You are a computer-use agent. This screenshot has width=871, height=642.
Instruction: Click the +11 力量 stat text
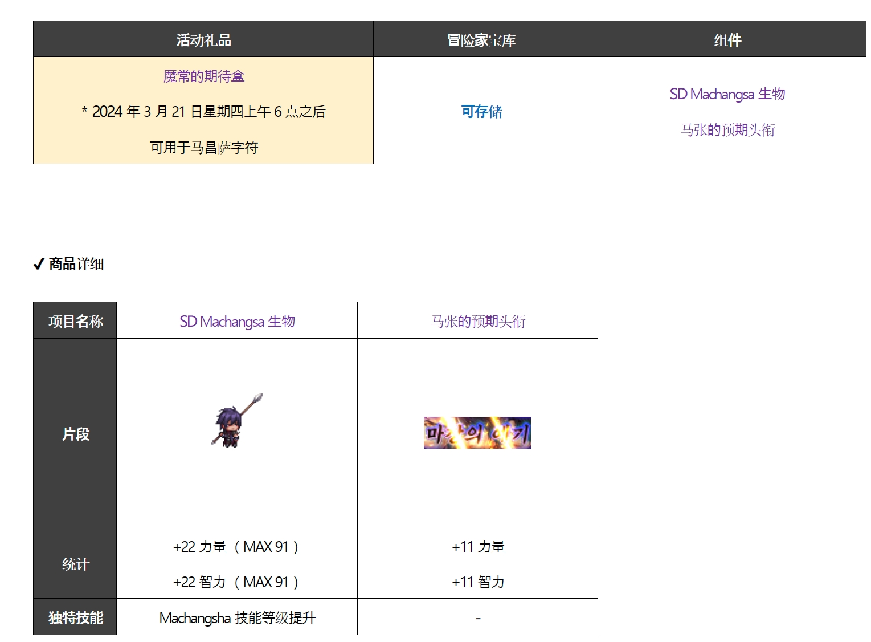(x=478, y=546)
